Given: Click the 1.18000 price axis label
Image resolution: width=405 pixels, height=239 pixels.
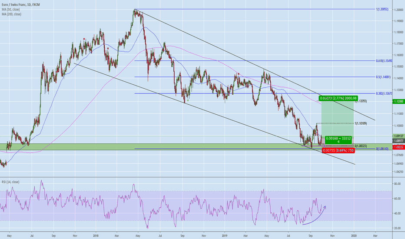Looking at the screenshot, I should [399, 32].
